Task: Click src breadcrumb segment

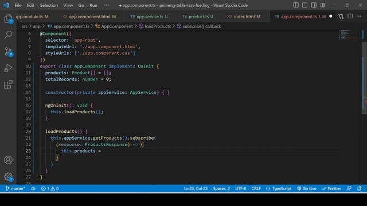Action: (25, 26)
